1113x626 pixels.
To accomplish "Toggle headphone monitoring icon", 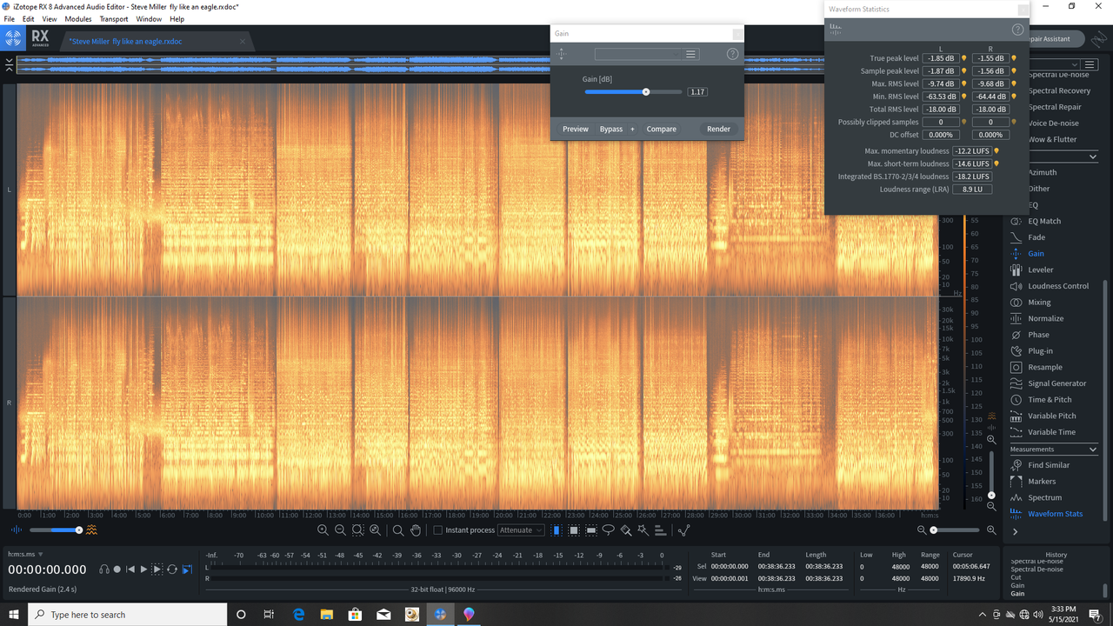I will (x=104, y=569).
